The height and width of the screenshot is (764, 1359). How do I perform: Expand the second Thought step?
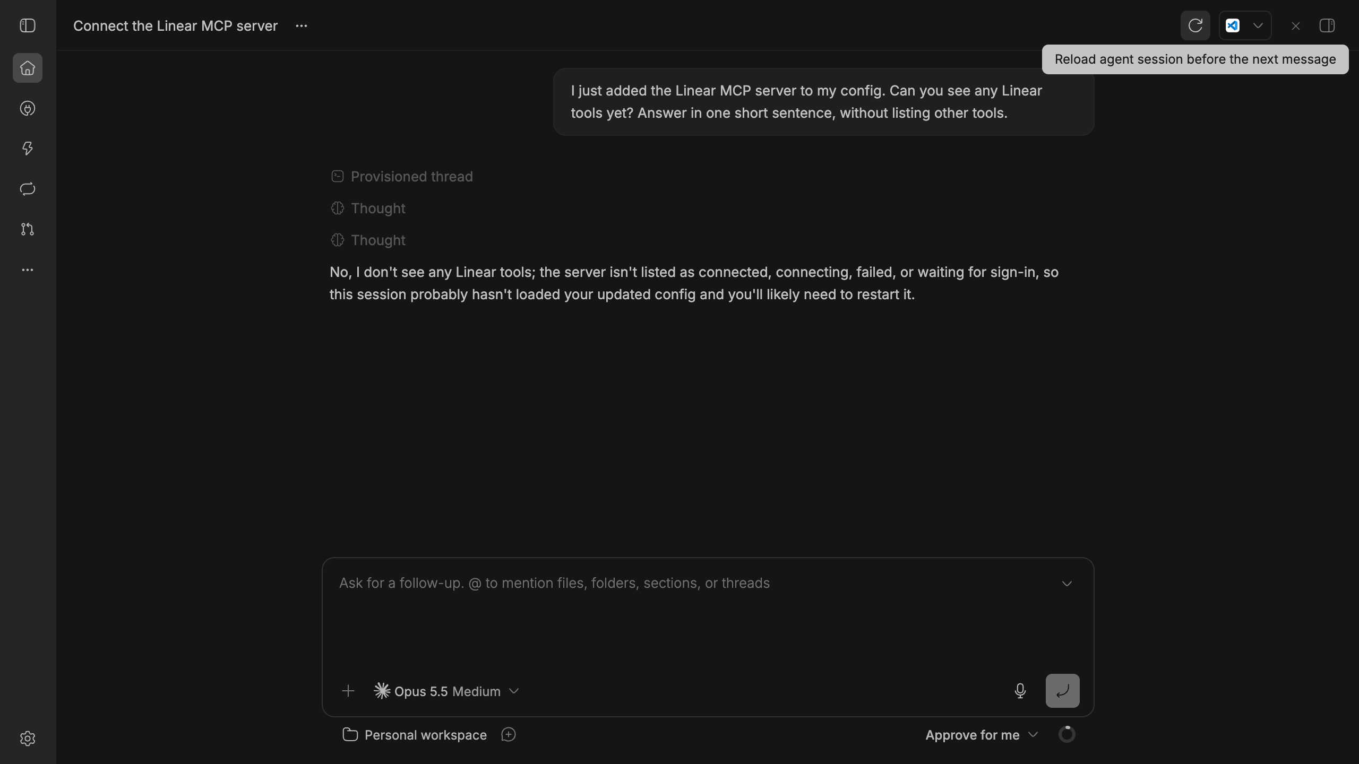[368, 240]
